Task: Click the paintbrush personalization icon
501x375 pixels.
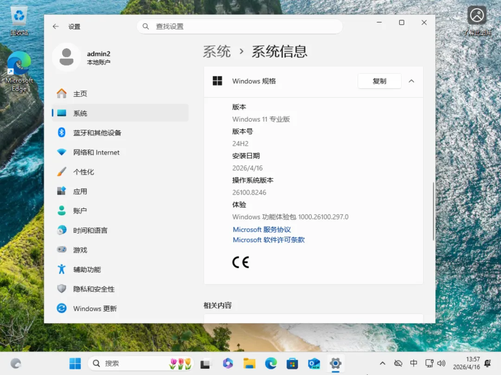Action: click(61, 172)
